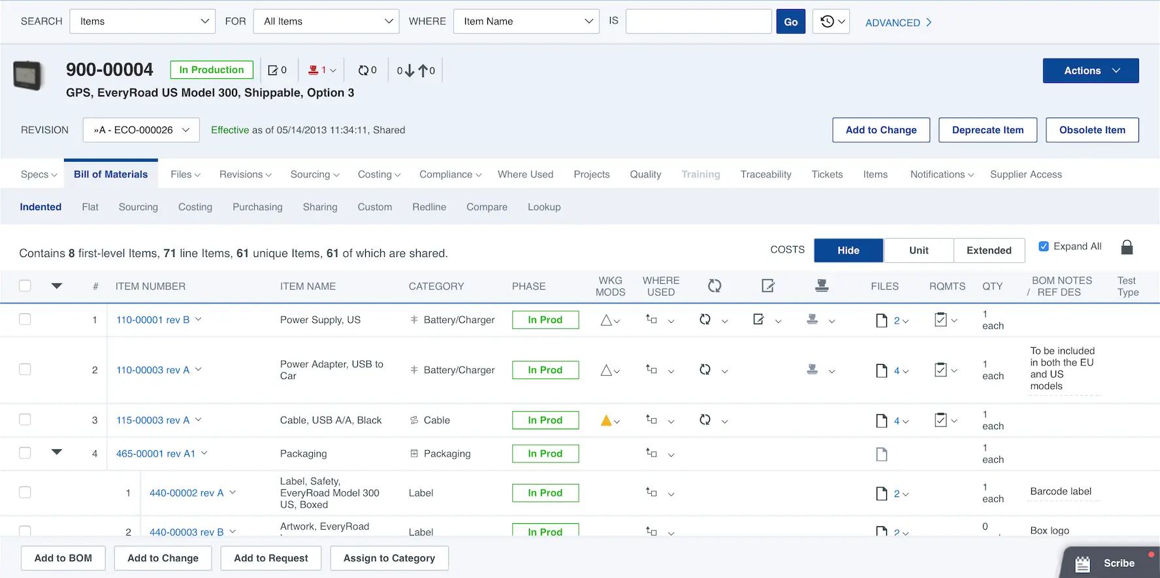Toggle the select-all checkbox in table header
1160x578 pixels.
pos(25,286)
